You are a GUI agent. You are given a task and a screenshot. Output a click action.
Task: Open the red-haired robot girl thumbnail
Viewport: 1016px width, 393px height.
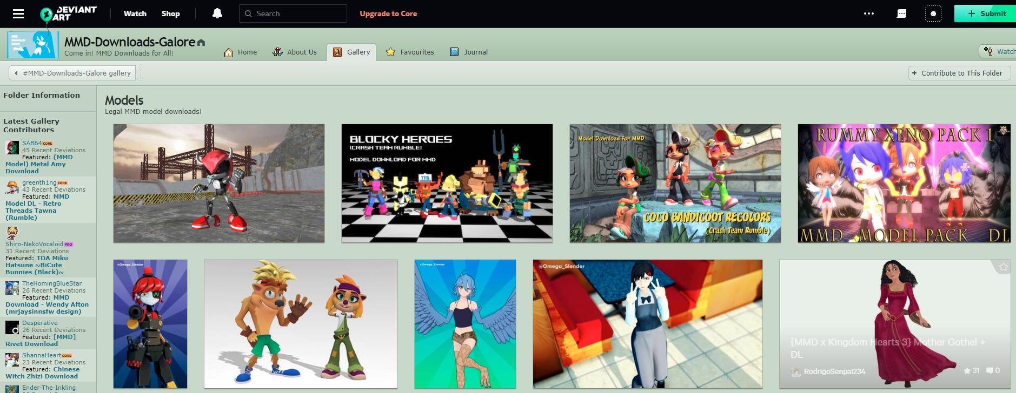[150, 324]
